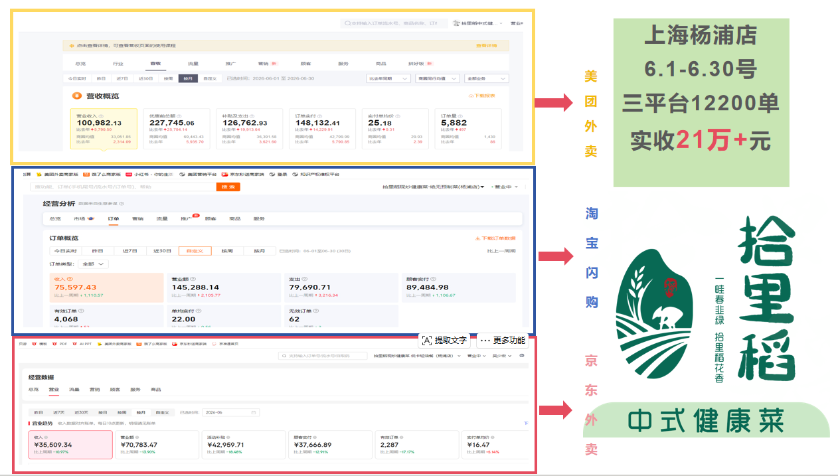This screenshot has height=476, width=838.
Task: Open the 订单 tab in 经营分析
Action: [x=114, y=218]
